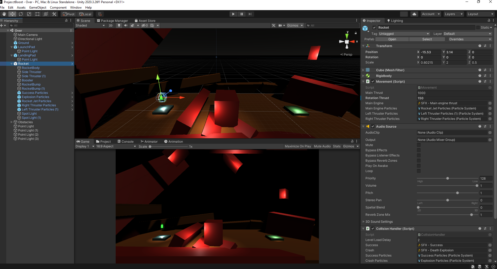Open the Asset Store tab
497x269 pixels.
point(145,21)
